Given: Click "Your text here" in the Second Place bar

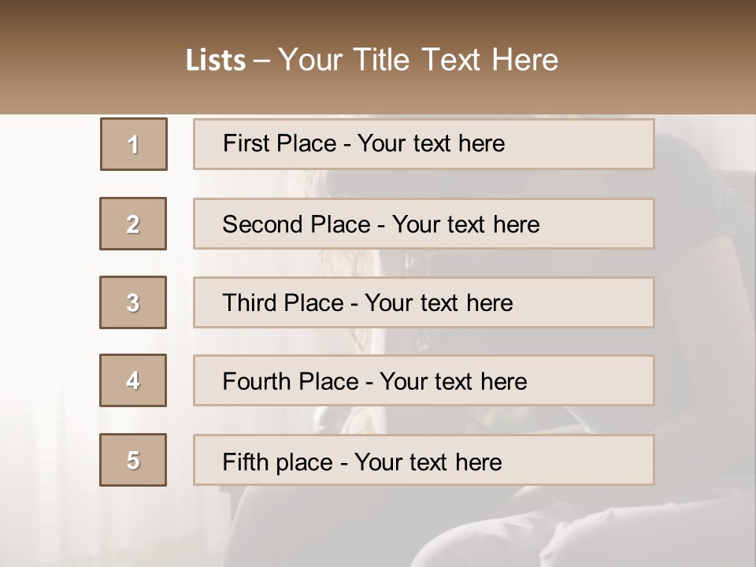Looking at the screenshot, I should click(465, 224).
